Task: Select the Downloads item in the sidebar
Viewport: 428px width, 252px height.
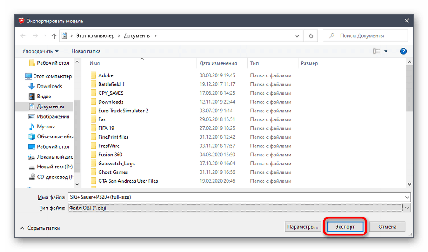Action: click(50, 86)
